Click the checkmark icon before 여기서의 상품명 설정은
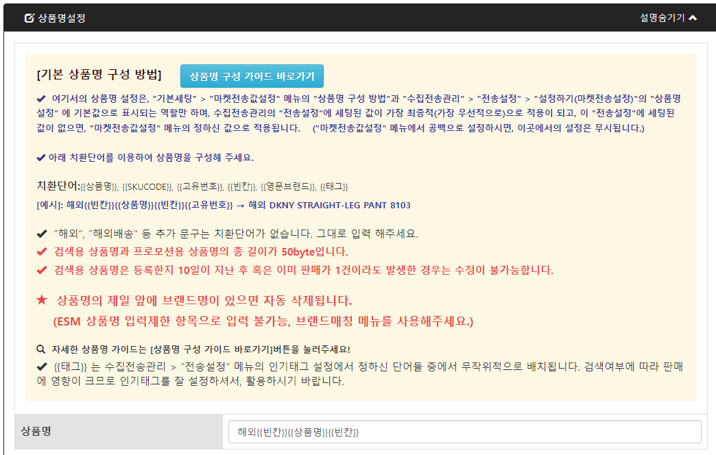Screen dimensions: 716x455 (41, 99)
